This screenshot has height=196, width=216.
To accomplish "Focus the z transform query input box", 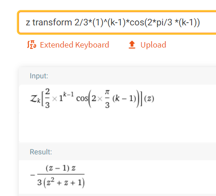I will pos(117,23).
